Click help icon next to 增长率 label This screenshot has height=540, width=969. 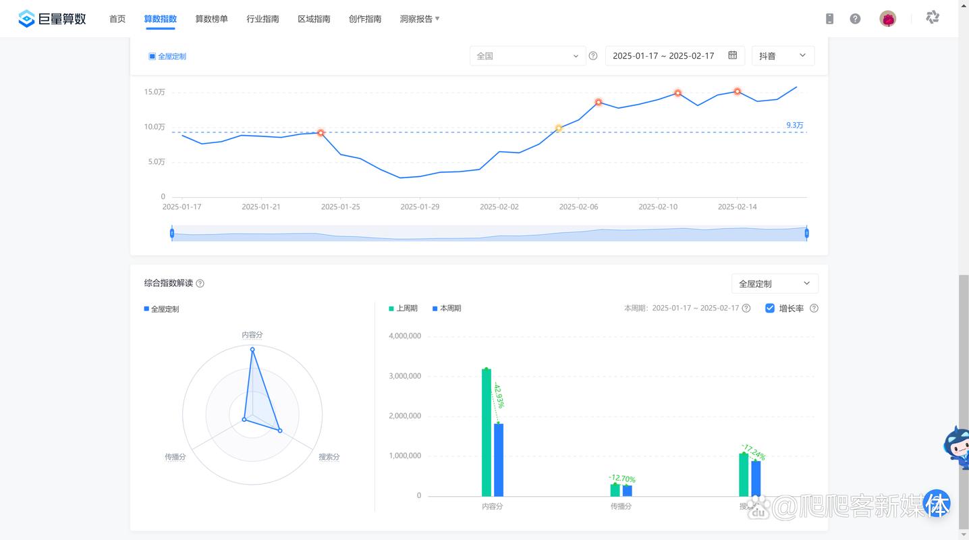pos(814,308)
